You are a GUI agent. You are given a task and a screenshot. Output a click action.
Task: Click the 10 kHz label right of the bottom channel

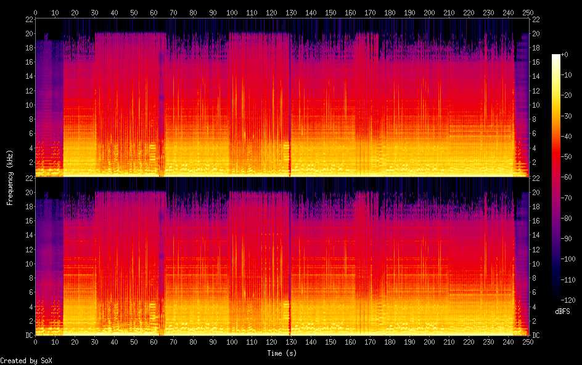(536, 263)
